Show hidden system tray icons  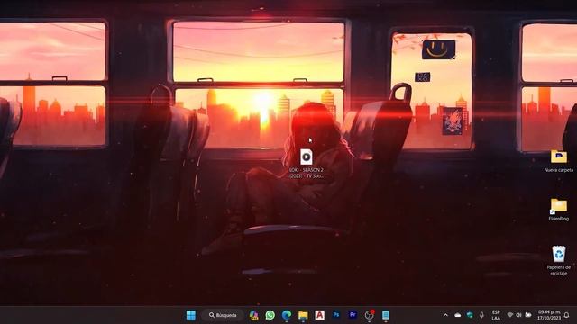(445, 315)
